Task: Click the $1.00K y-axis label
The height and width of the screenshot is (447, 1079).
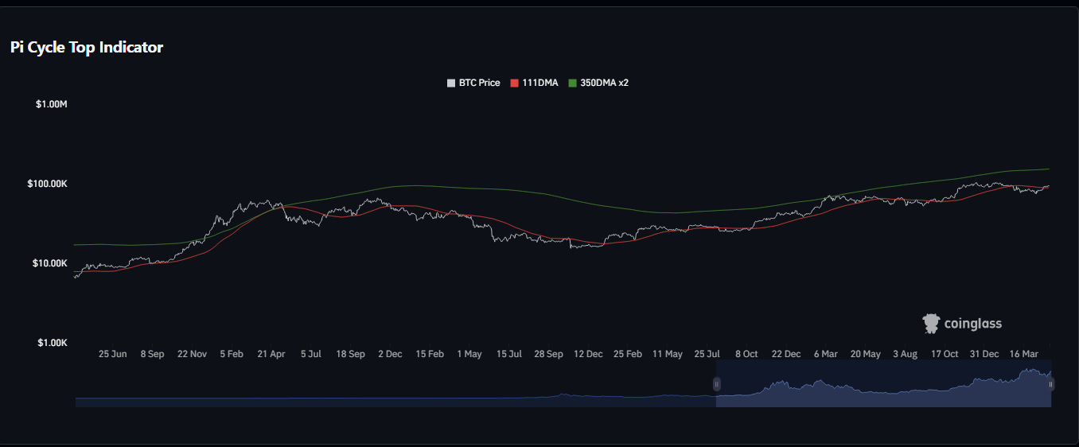Action: (x=52, y=343)
